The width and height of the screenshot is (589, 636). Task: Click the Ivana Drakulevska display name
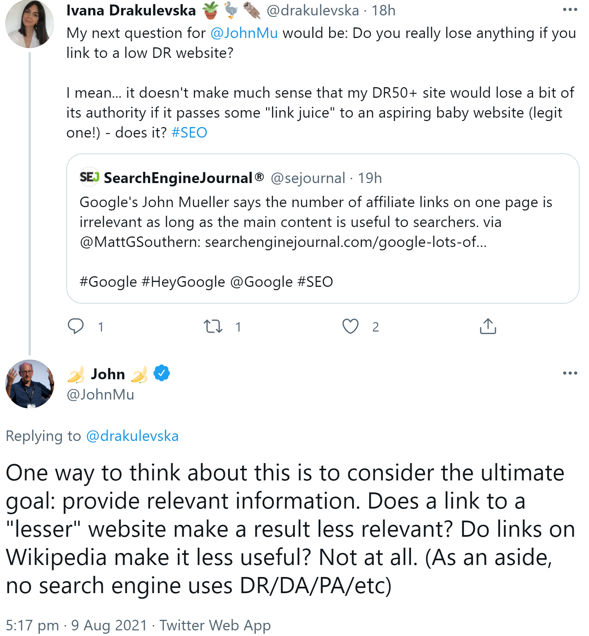point(131,11)
